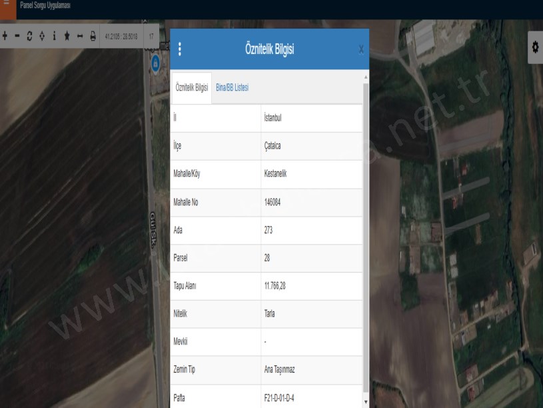This screenshot has height=408, width=543.
Task: Click the blue parcel marker on map
Action: tap(156, 63)
